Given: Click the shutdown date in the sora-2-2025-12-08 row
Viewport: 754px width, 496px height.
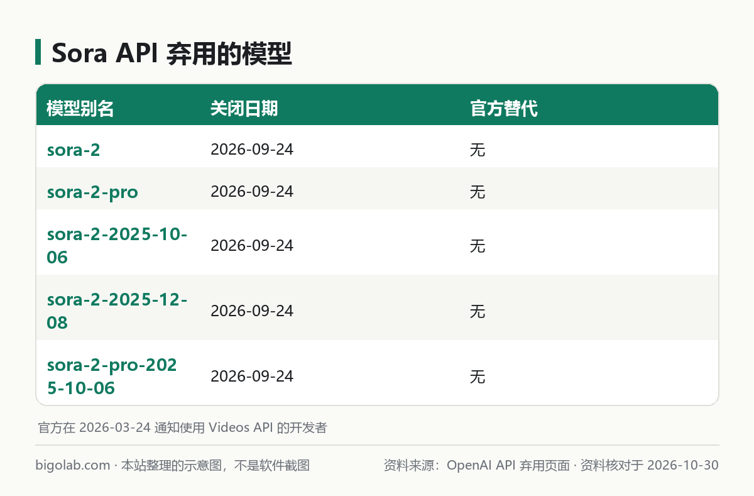Looking at the screenshot, I should (x=252, y=311).
